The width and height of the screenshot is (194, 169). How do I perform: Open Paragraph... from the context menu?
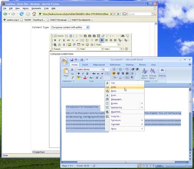pos(124,99)
